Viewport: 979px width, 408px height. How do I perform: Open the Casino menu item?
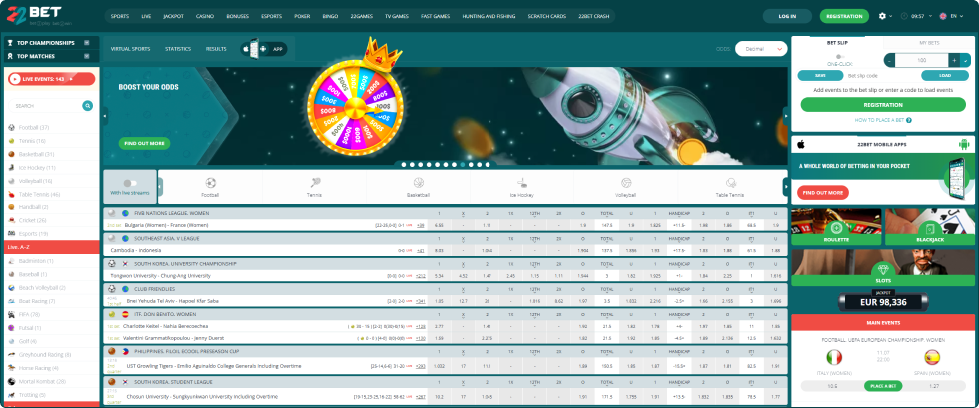(204, 16)
